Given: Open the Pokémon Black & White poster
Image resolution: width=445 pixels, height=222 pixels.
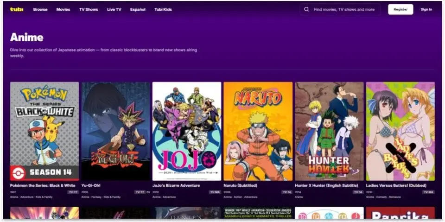Looking at the screenshot, I should [44, 131].
